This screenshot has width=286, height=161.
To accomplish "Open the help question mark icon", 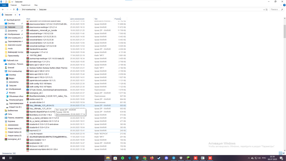I will click(x=284, y=5).
